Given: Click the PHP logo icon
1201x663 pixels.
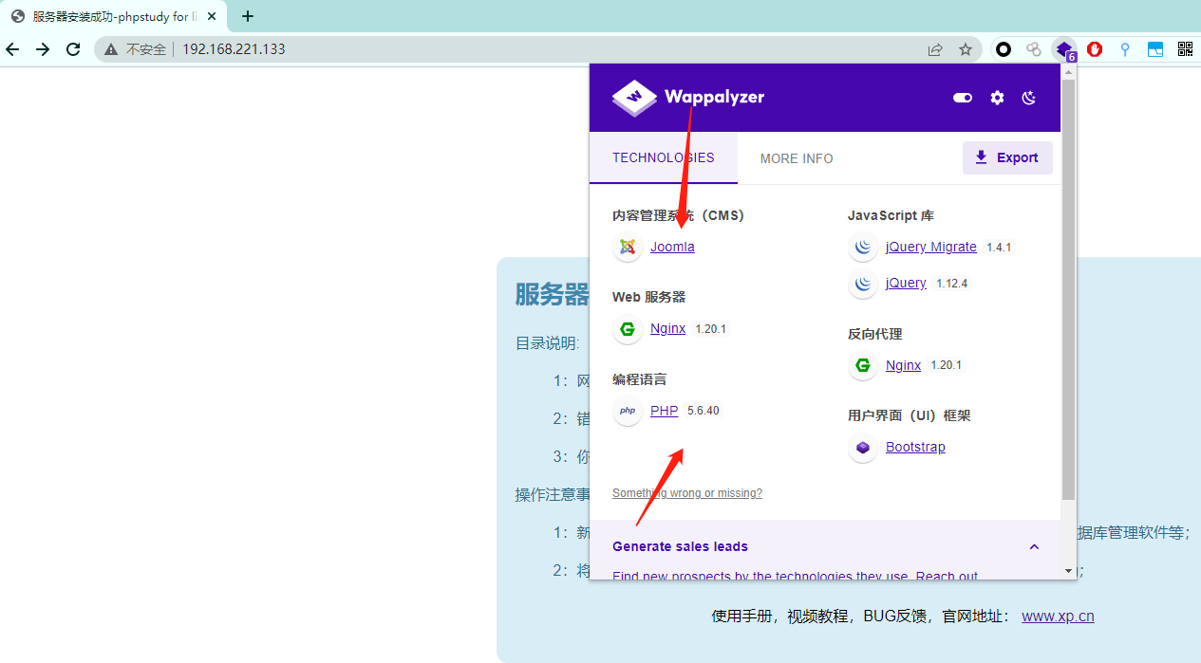Looking at the screenshot, I should 627,412.
